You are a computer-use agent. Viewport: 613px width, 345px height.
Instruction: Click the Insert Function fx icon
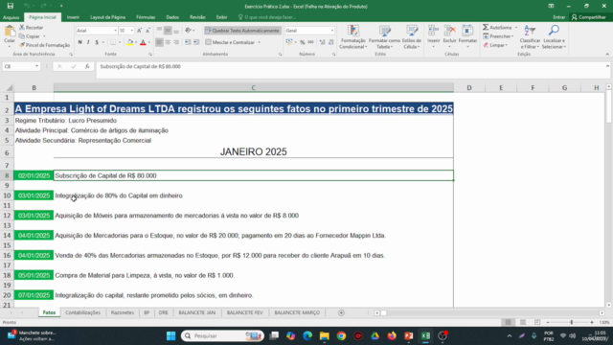click(x=87, y=66)
